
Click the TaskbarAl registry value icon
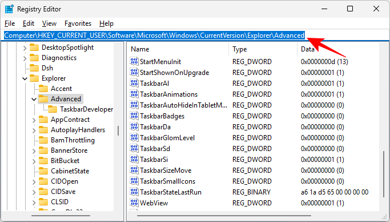(x=134, y=83)
